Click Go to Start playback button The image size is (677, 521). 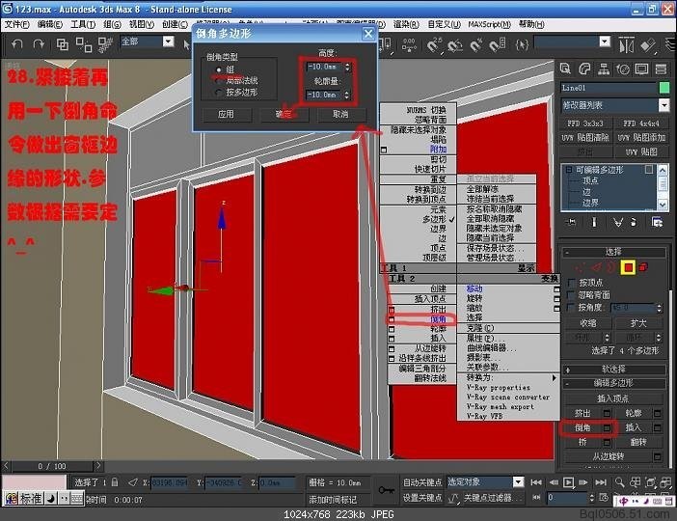536,482
